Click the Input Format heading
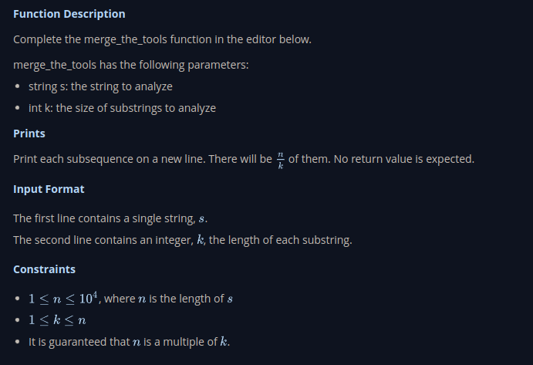 pos(49,189)
